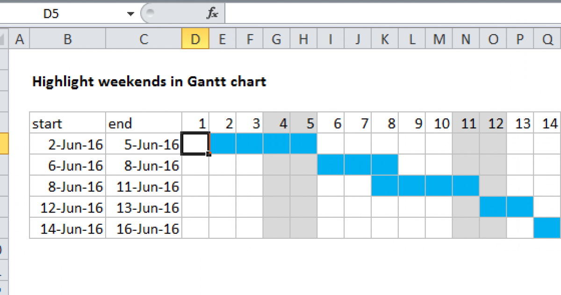Click the blue Gantt bar cell under day 6
Image resolution: width=561 pixels, height=295 pixels.
pyautogui.click(x=331, y=166)
